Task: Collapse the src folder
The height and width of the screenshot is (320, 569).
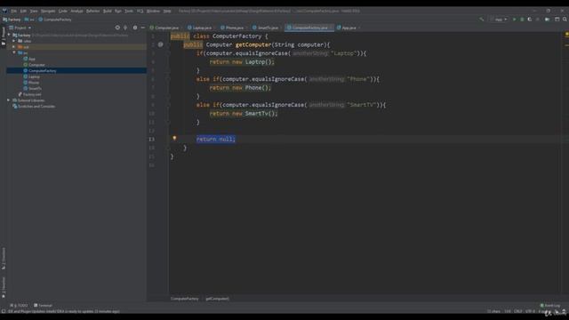Action: click(x=14, y=52)
